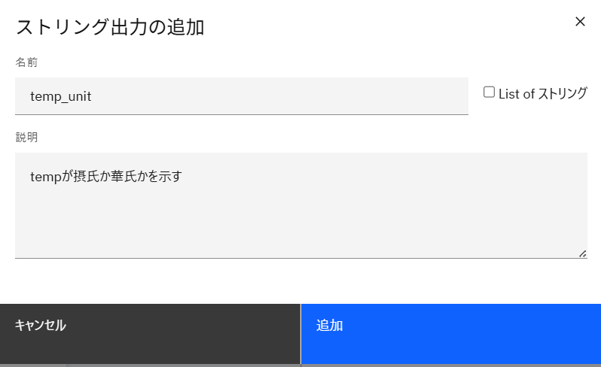This screenshot has width=601, height=367.
Task: Place cursor at end of temp_unit
Action: pos(93,96)
